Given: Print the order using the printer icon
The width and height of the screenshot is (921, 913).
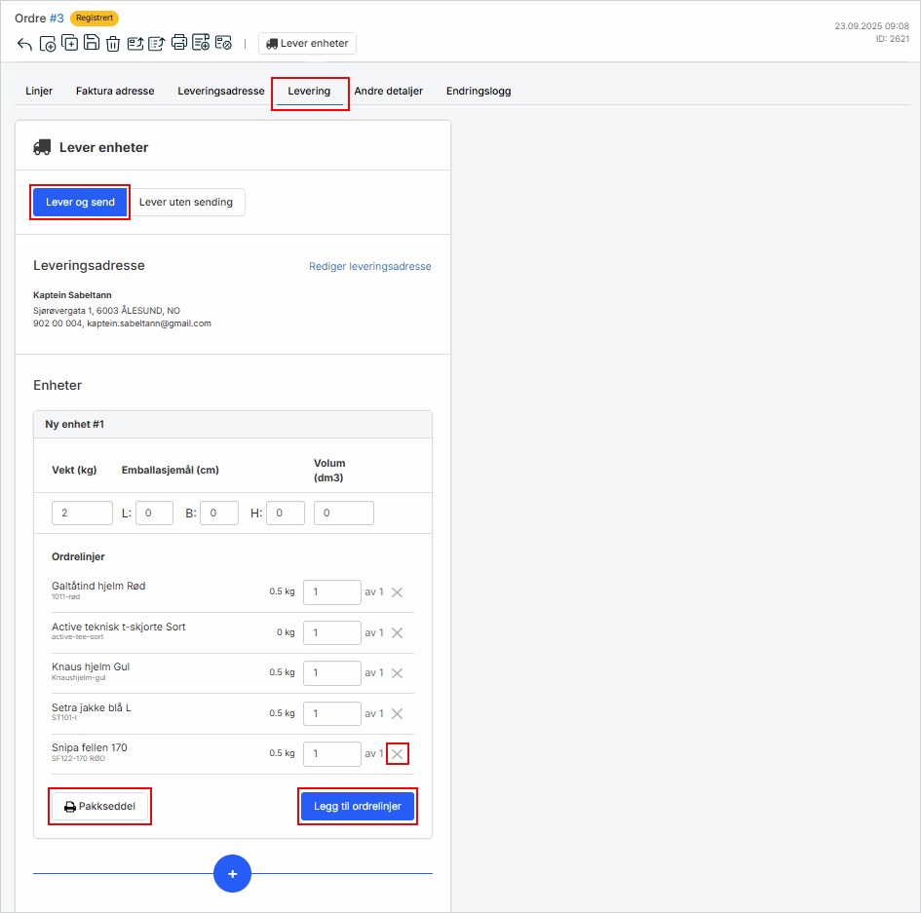Looking at the screenshot, I should coord(179,43).
